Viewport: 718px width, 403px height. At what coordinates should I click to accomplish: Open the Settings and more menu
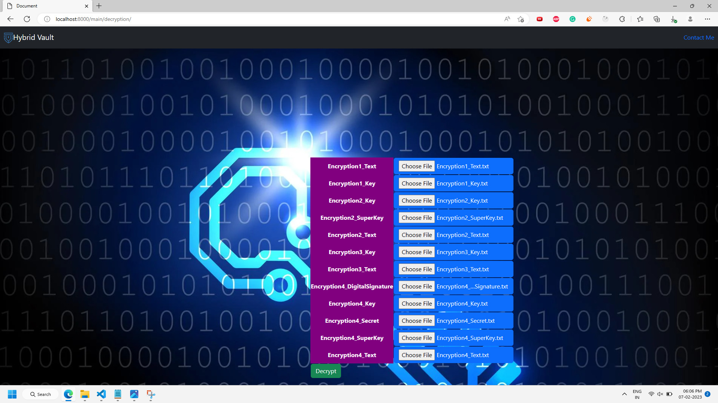708,19
